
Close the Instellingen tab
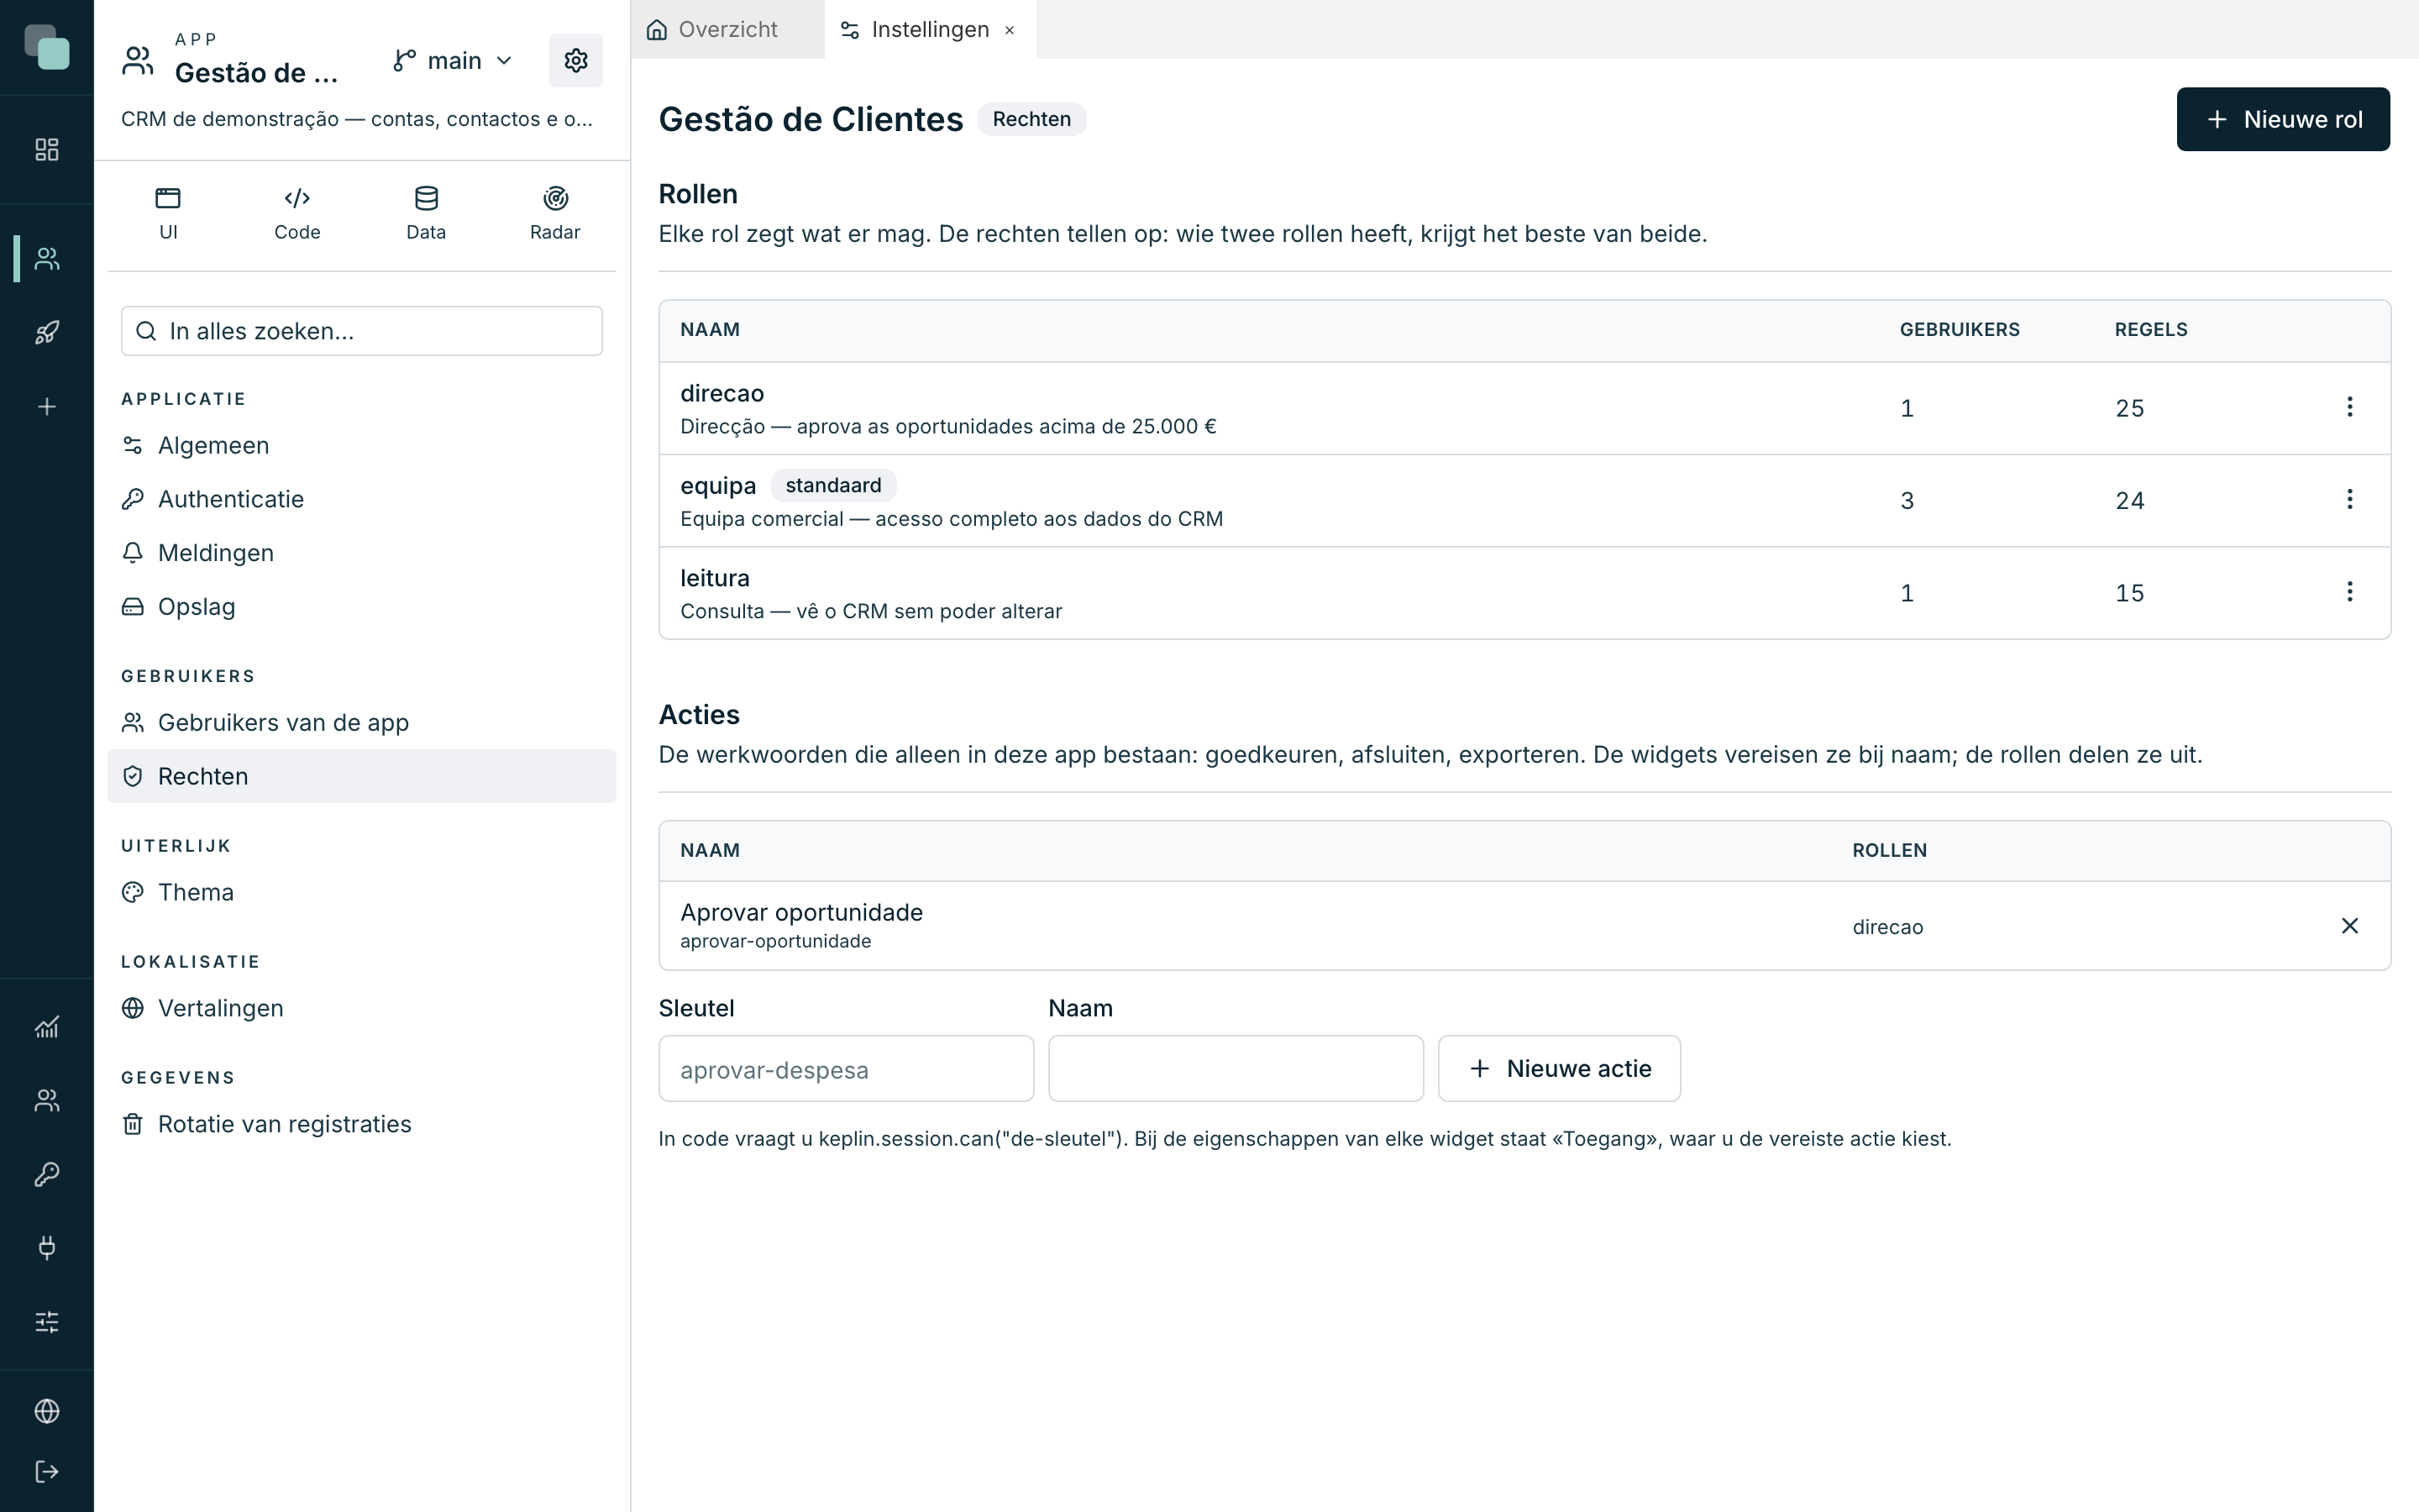(x=1010, y=30)
